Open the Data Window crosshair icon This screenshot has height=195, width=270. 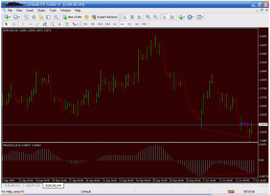[x=34, y=17]
